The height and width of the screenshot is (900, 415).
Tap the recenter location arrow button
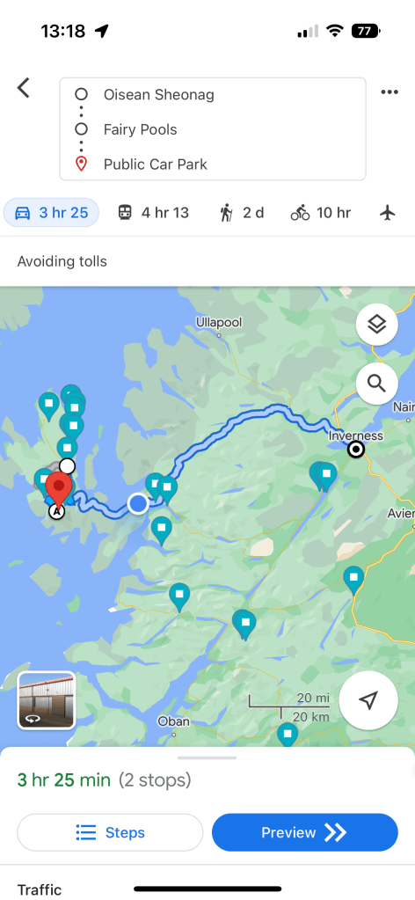[x=368, y=700]
